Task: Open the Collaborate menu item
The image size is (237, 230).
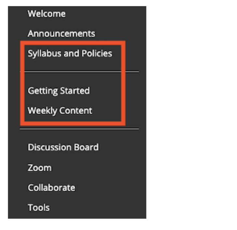Action: pos(51,188)
